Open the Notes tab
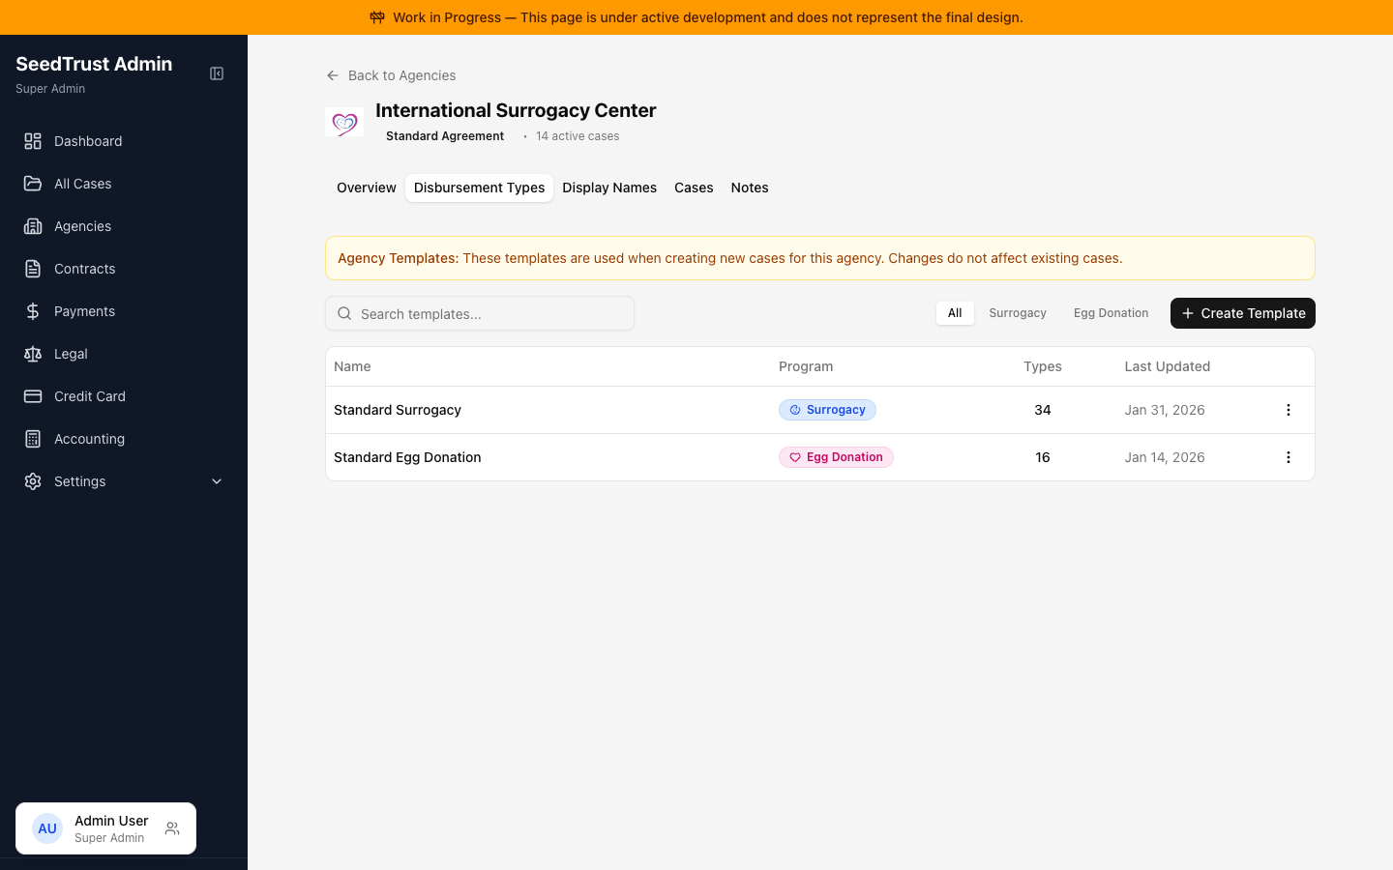The image size is (1393, 870). point(750,188)
